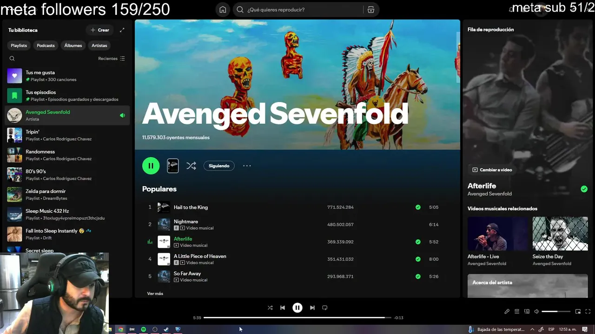Open the Avenged Sevenfold link under Afterlife

(x=489, y=194)
